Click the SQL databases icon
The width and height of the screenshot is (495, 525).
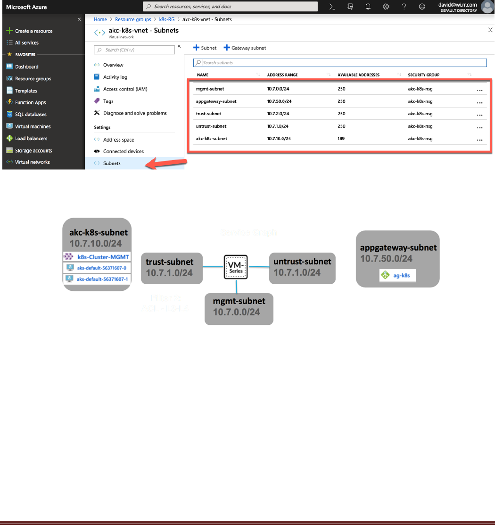[9, 115]
